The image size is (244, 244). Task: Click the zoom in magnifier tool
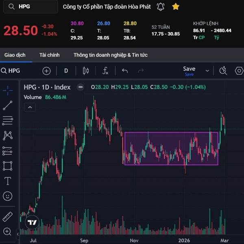pyautogui.click(x=7, y=232)
